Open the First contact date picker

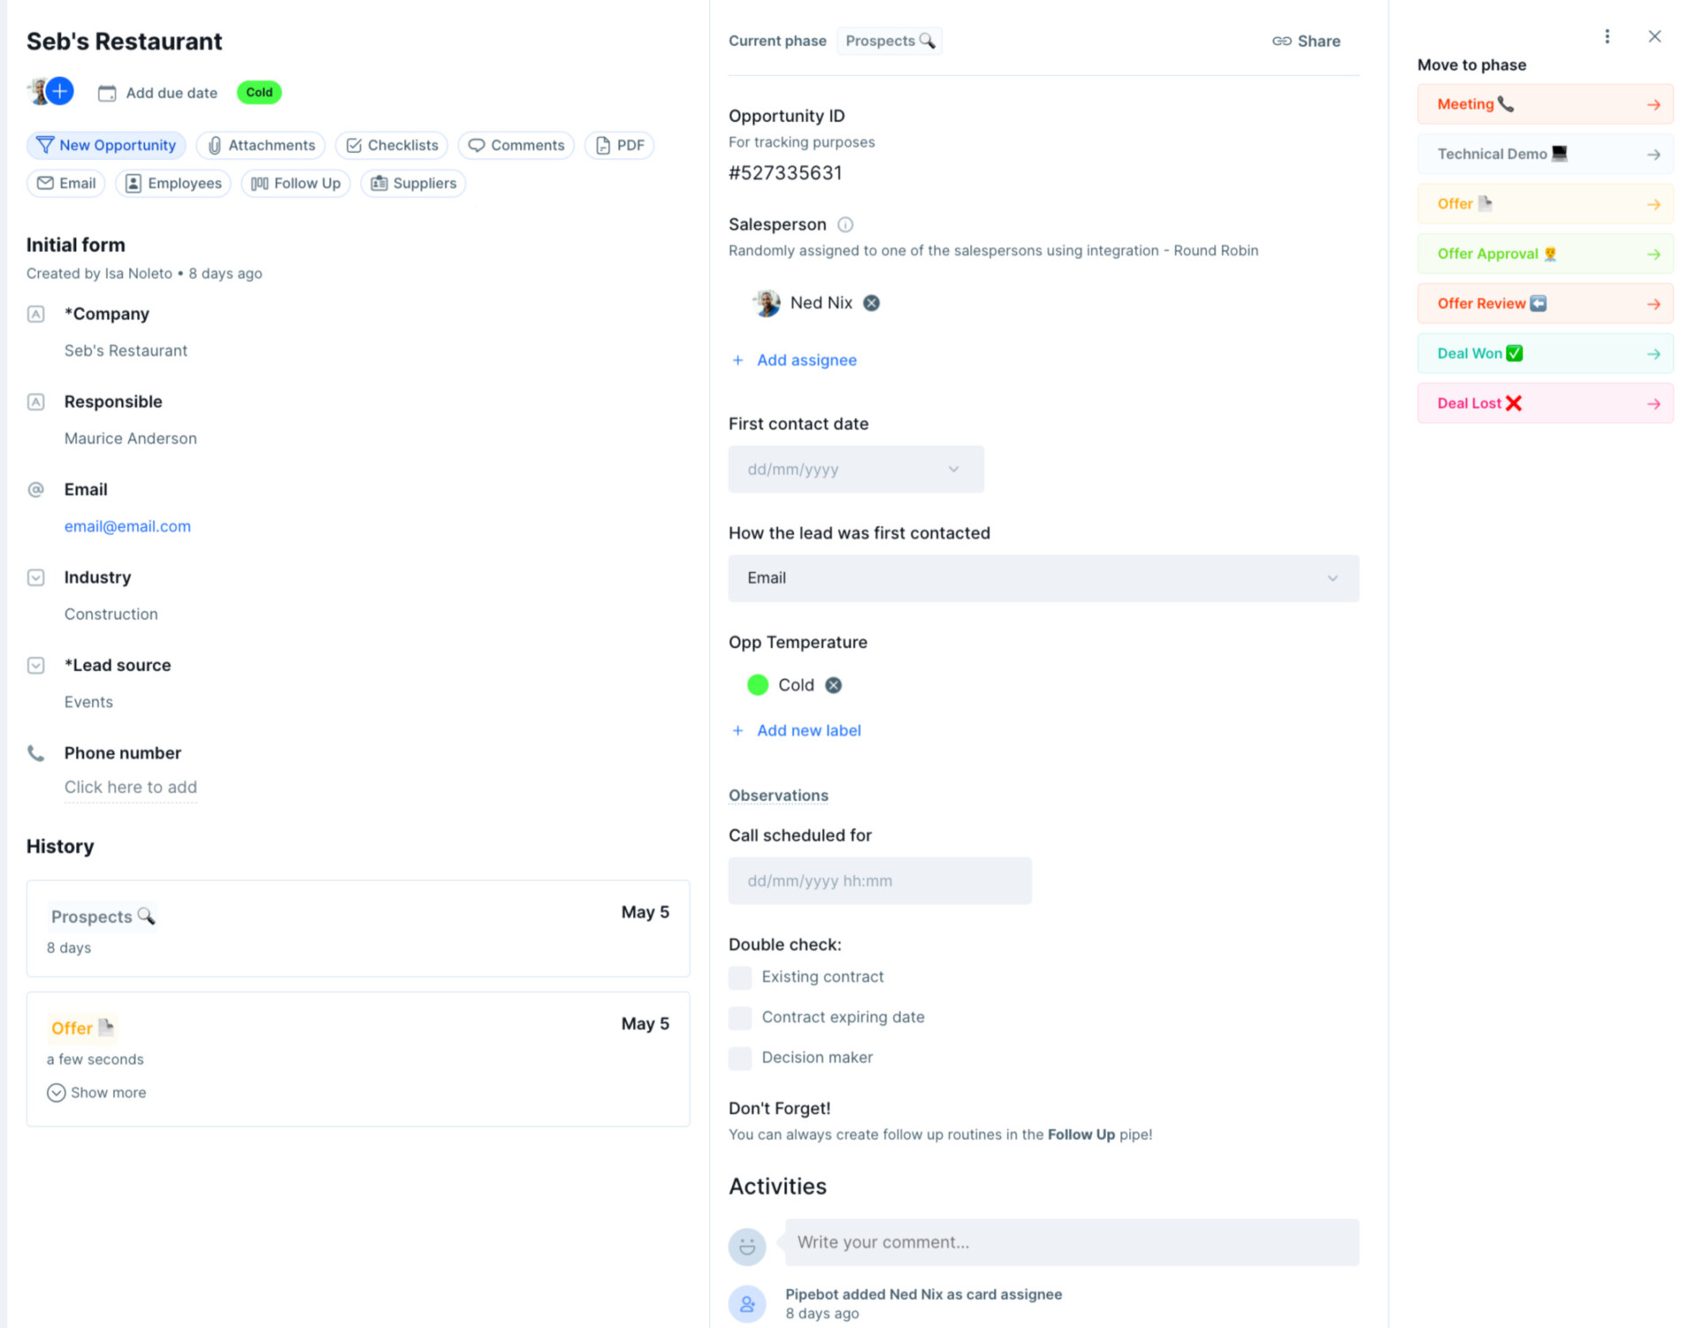(855, 469)
